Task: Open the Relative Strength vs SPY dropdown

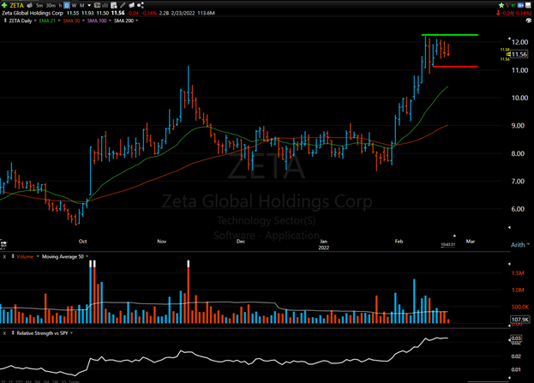Action: (71, 333)
